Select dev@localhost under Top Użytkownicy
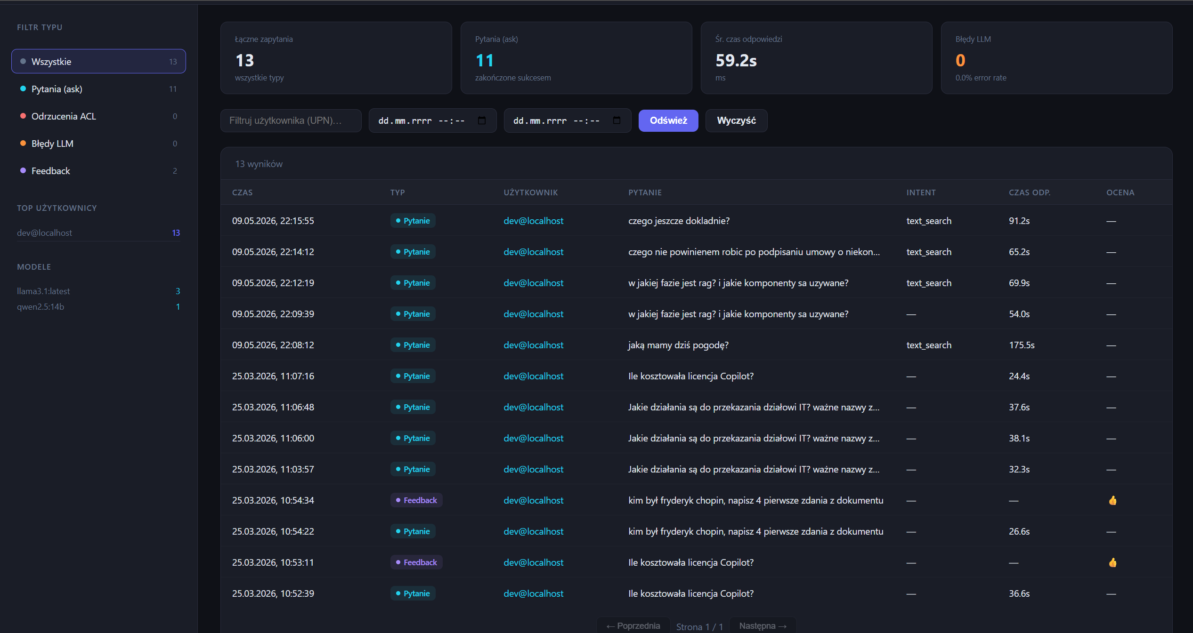The width and height of the screenshot is (1193, 633). tap(98, 232)
